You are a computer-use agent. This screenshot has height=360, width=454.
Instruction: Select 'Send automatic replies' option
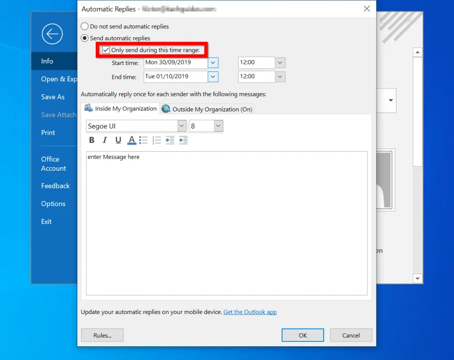[x=85, y=38]
